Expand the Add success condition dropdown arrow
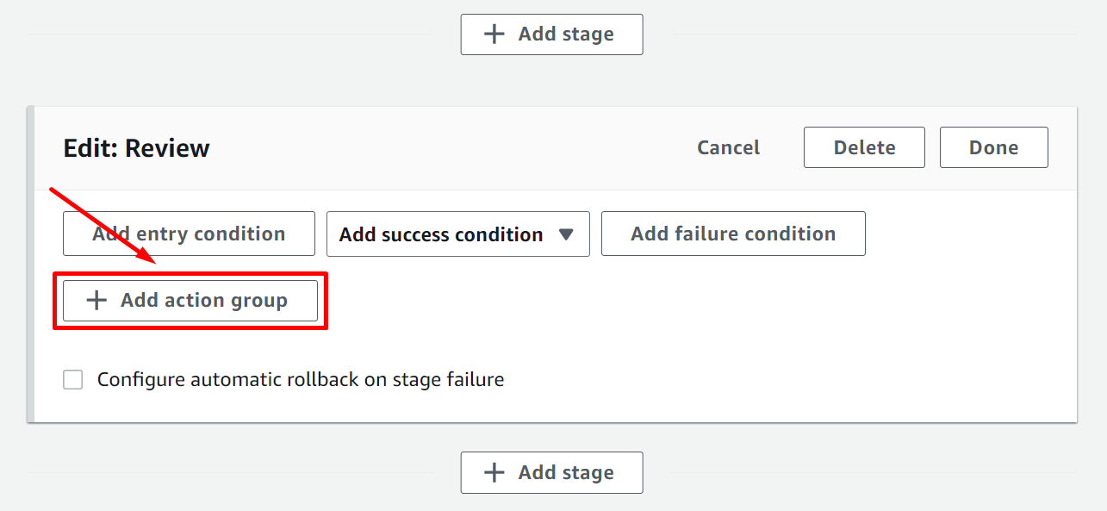The image size is (1107, 511). (566, 234)
